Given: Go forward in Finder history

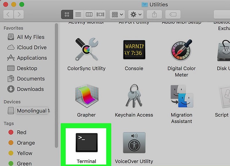Looking at the screenshot, I should tap(19, 14).
